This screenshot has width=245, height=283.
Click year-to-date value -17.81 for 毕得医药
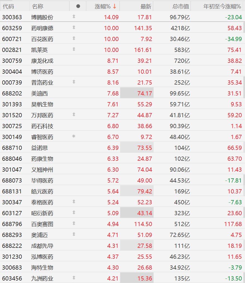click(x=233, y=181)
